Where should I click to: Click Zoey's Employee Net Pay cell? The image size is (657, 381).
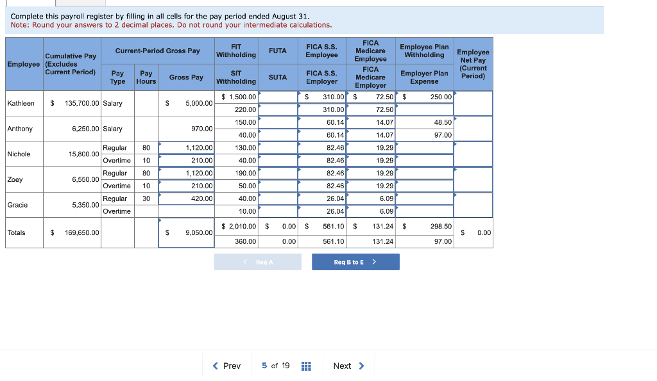pyautogui.click(x=473, y=180)
